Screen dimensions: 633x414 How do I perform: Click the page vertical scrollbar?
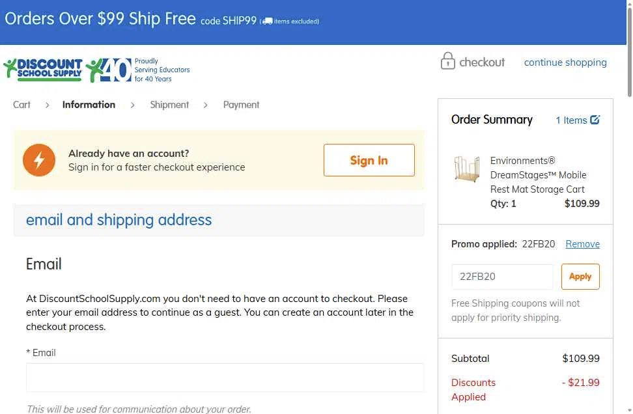(628, 195)
